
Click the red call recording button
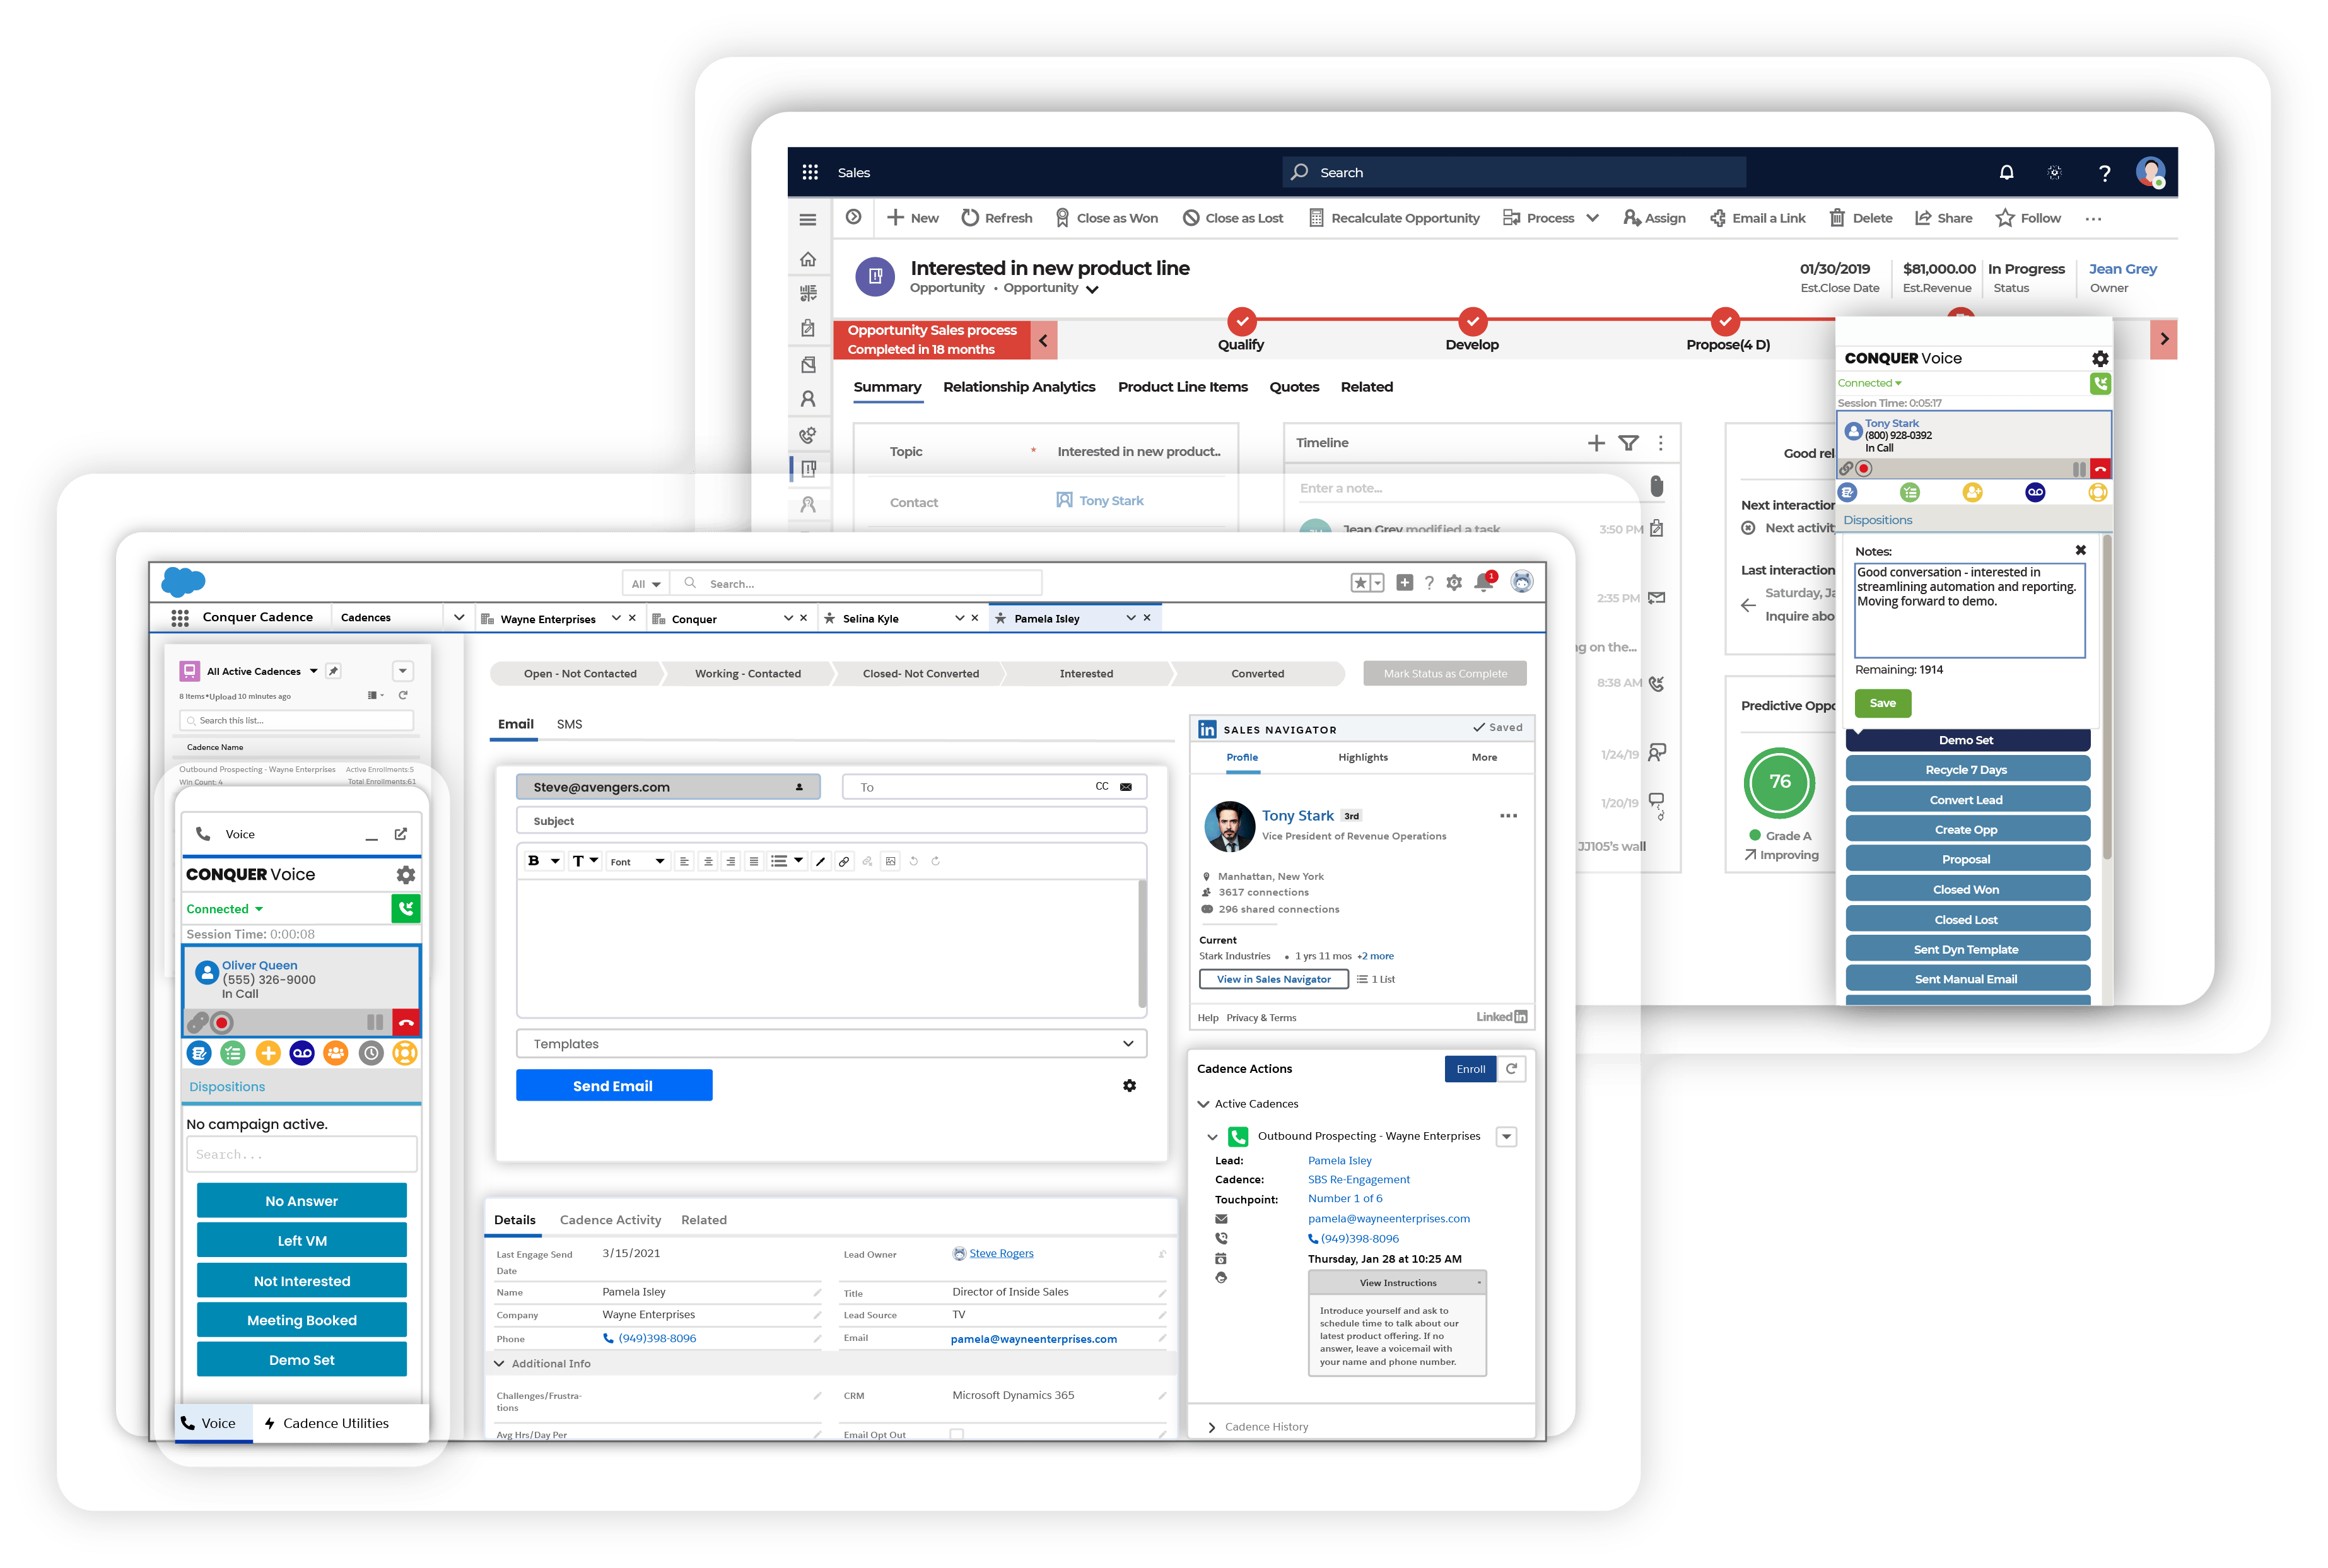click(x=223, y=1022)
